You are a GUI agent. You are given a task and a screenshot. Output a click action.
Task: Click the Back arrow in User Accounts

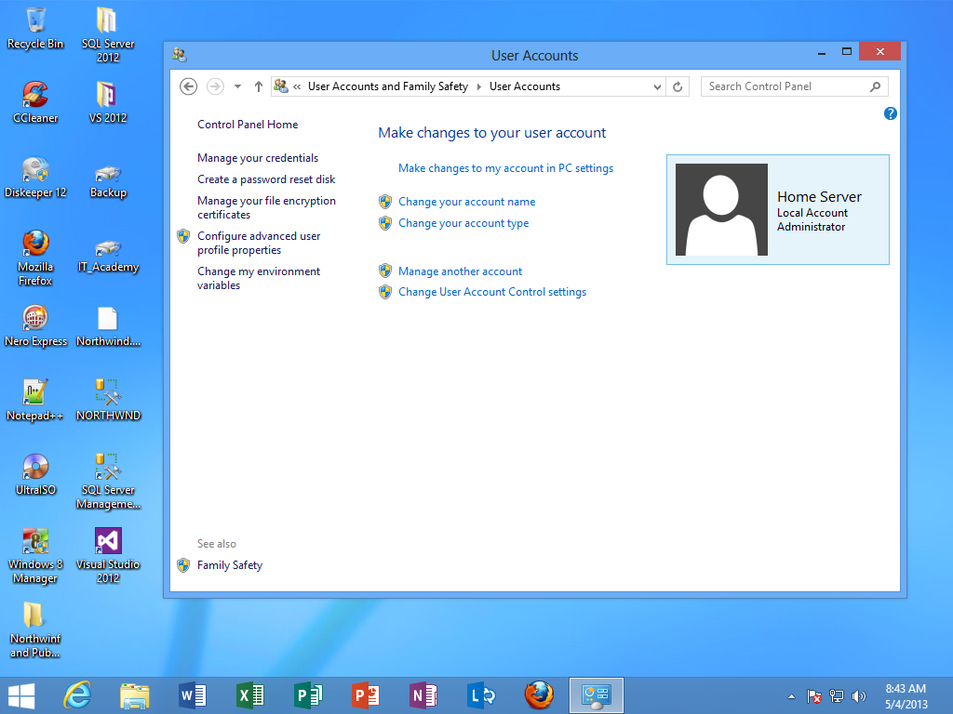click(x=188, y=86)
